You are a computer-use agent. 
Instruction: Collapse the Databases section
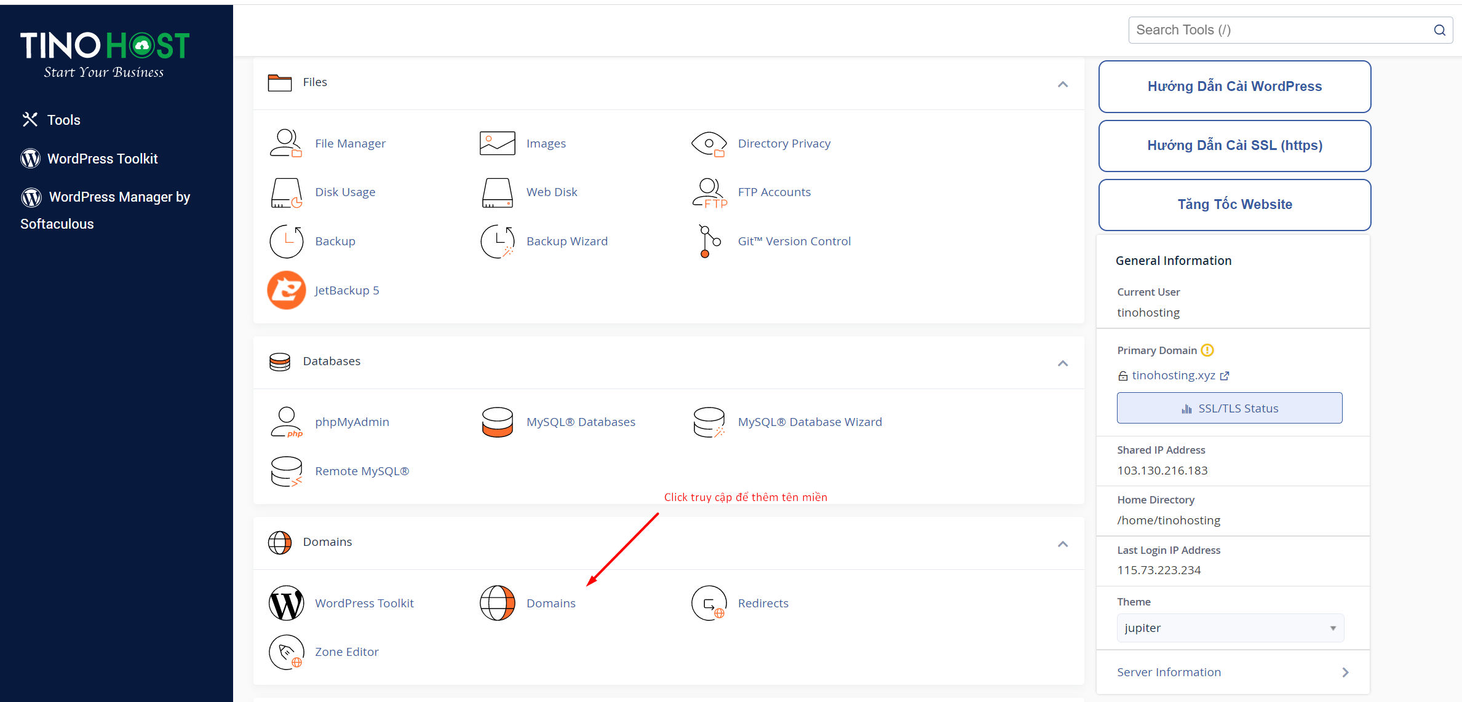(x=1062, y=363)
